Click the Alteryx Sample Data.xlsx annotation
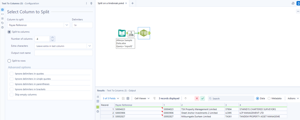This screenshot has height=120, width=300. click(x=126, y=43)
